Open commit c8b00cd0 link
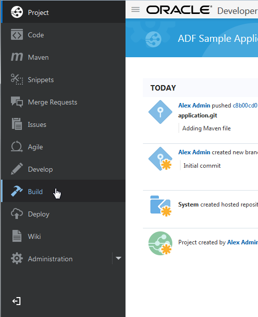 (245, 106)
